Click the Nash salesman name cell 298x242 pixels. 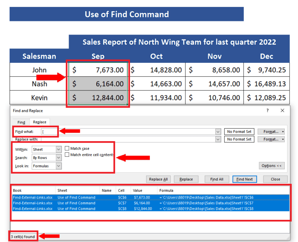(39, 84)
